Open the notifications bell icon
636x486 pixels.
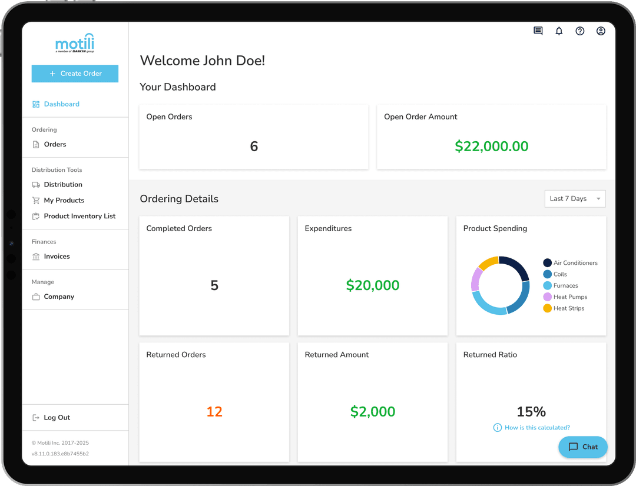tap(559, 31)
